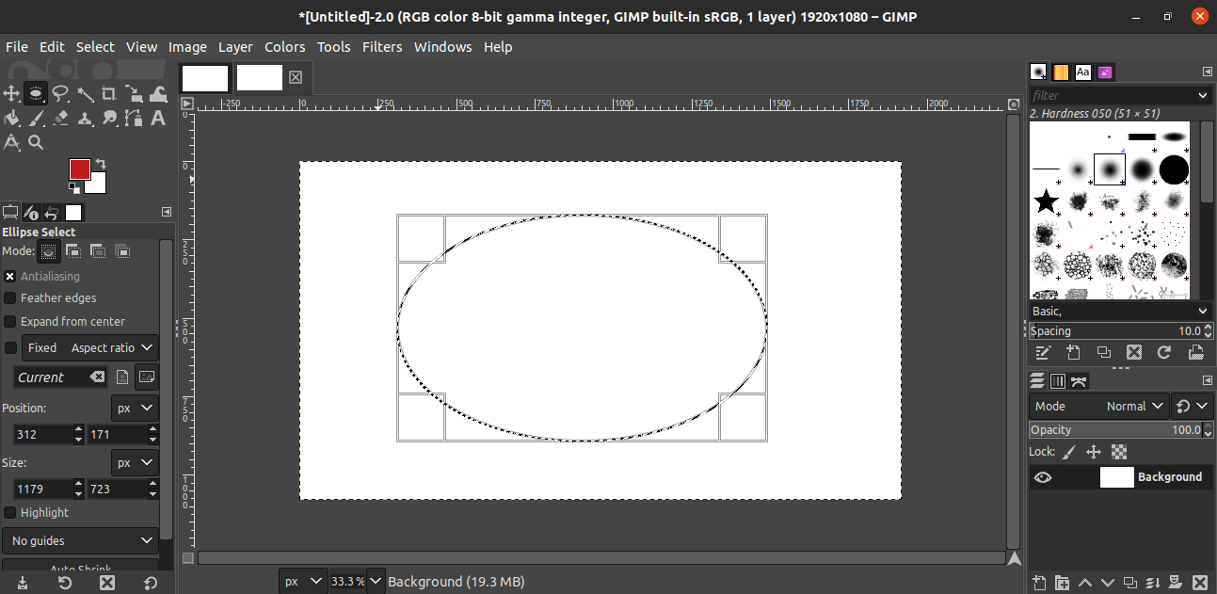Select the Fuzzy Select wand tool
The height and width of the screenshot is (594, 1217).
pos(85,93)
